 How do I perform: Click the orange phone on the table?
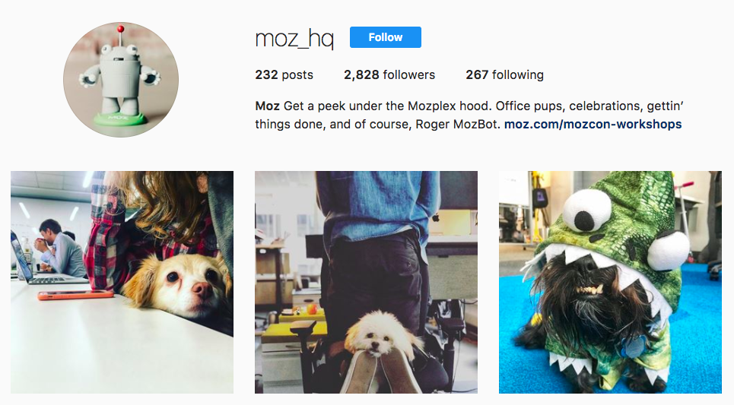pyautogui.click(x=75, y=295)
